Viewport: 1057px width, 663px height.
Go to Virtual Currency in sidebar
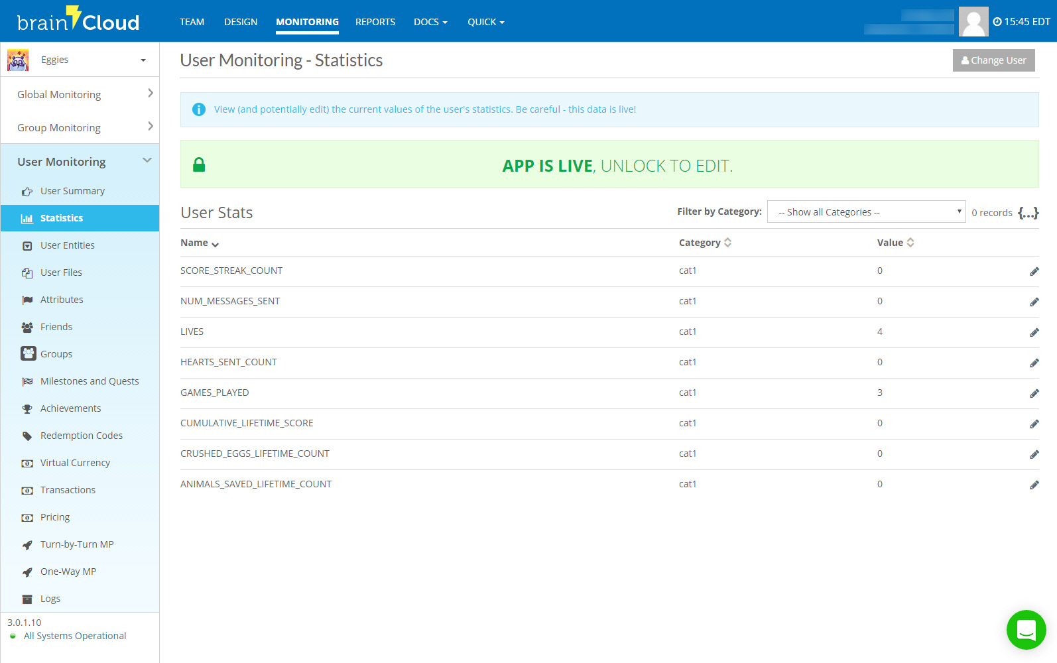pyautogui.click(x=75, y=463)
